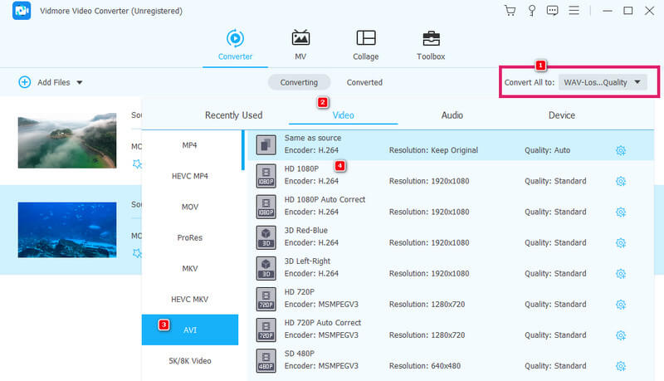Switch to the MV tab
Screen dimensions: 664x381
click(x=300, y=45)
